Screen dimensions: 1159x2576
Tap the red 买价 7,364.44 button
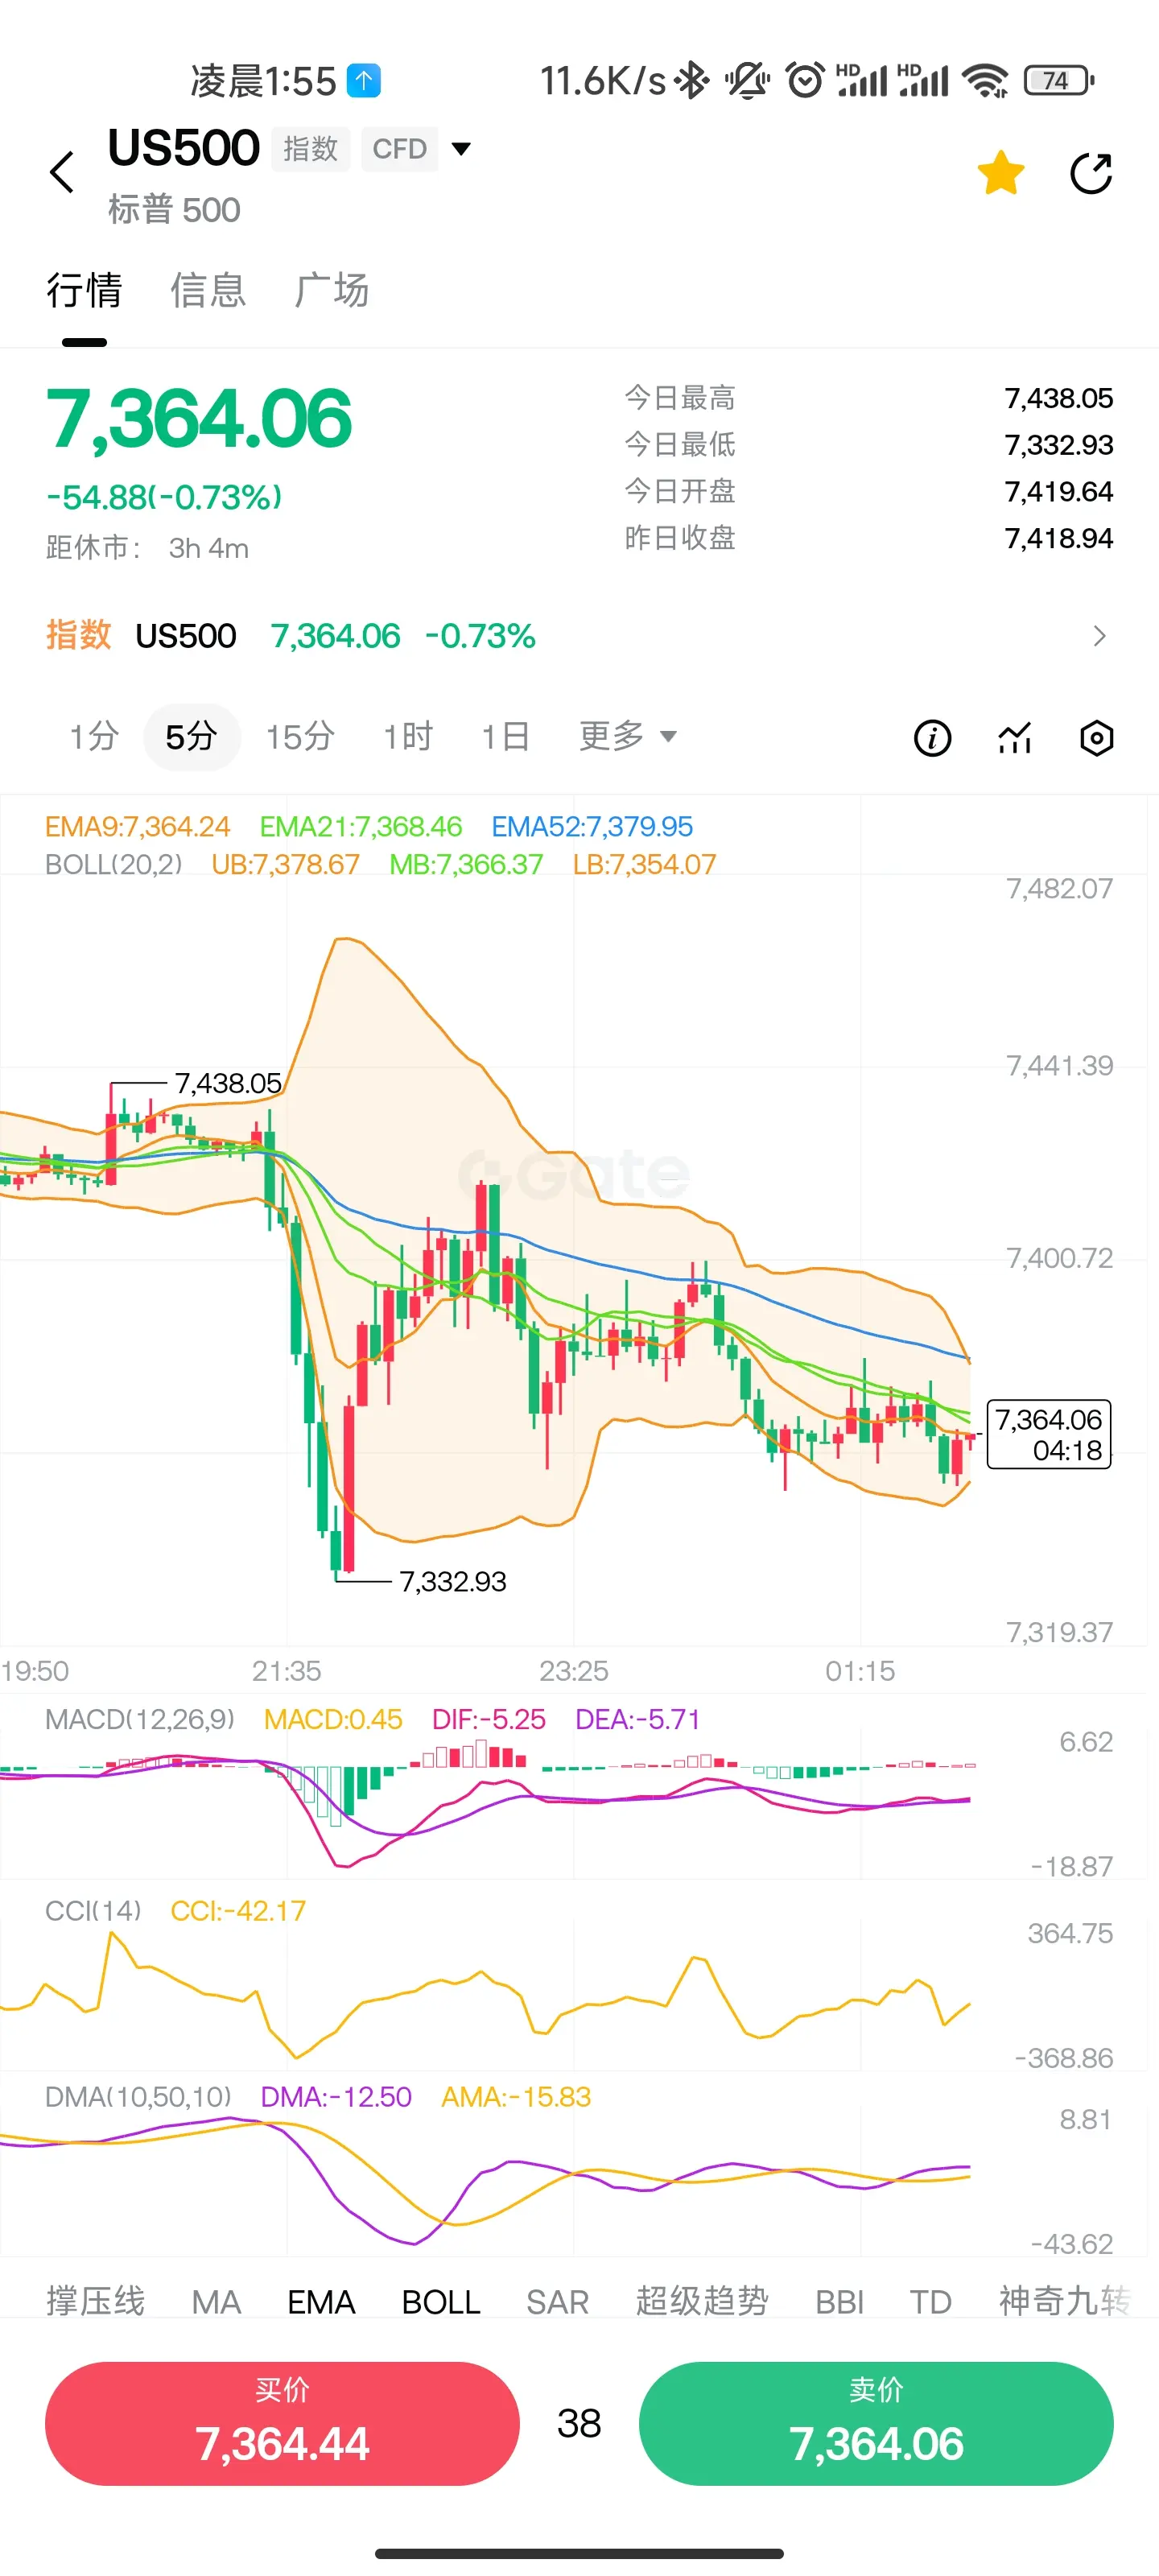[282, 2423]
